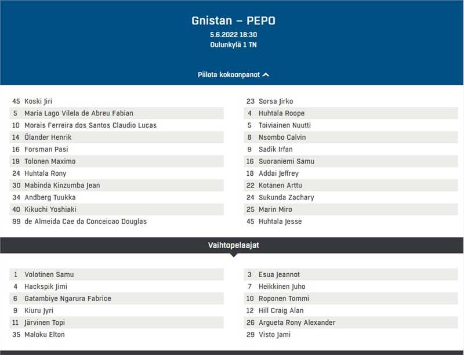464x355 pixels.
Task: Open player Koski Jiri
Action: (38, 102)
